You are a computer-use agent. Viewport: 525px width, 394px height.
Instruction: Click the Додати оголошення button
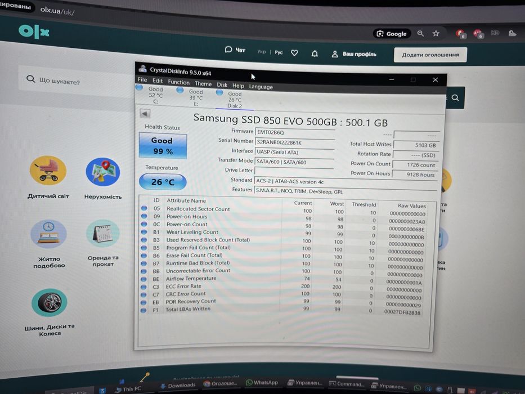tap(430, 55)
